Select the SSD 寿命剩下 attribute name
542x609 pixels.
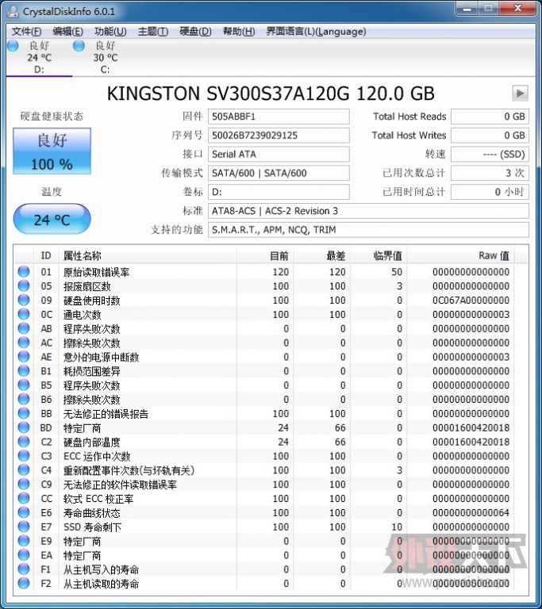point(93,527)
